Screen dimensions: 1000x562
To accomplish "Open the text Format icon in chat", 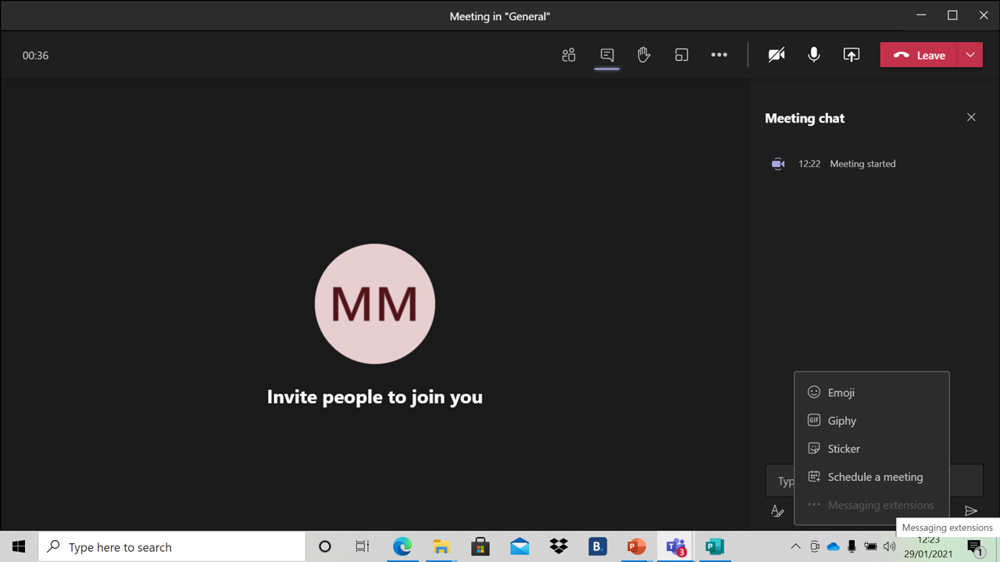I will pyautogui.click(x=777, y=511).
